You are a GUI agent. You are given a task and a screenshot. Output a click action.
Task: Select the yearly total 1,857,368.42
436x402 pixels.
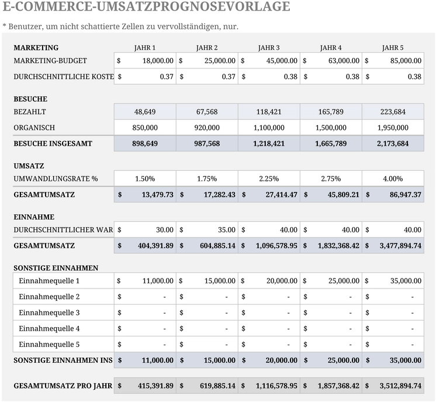point(331,386)
